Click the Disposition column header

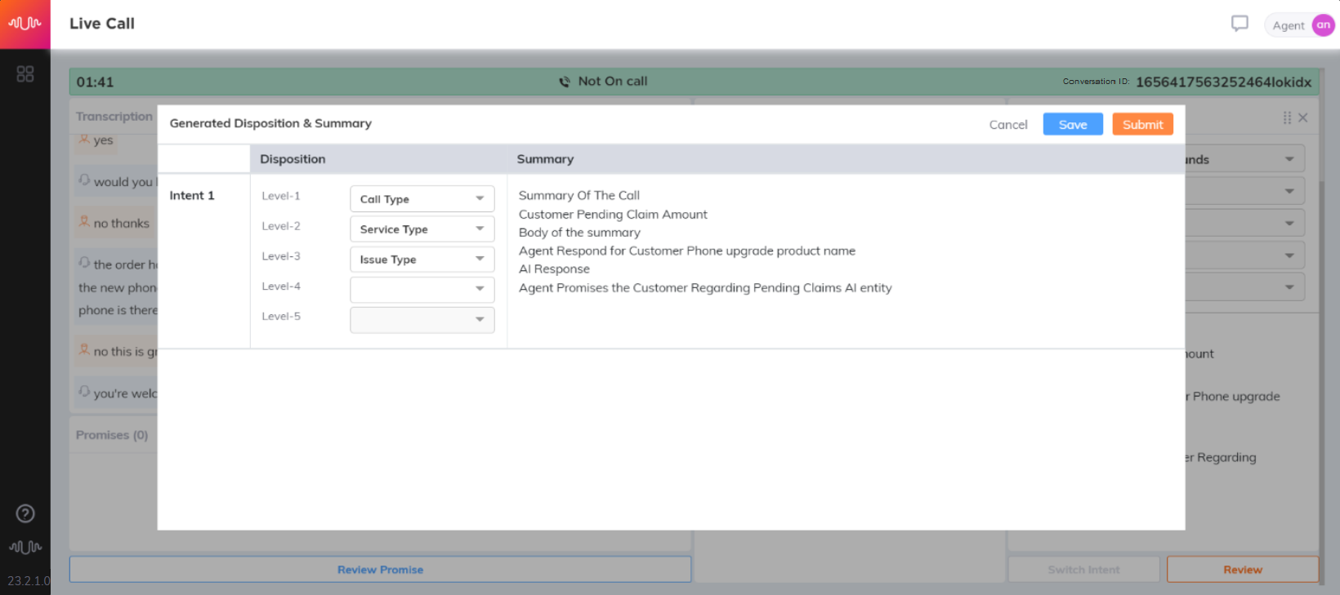[x=293, y=159]
